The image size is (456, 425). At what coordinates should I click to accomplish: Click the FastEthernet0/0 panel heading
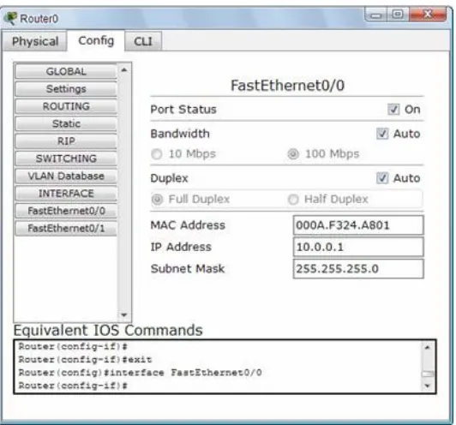pyautogui.click(x=287, y=86)
